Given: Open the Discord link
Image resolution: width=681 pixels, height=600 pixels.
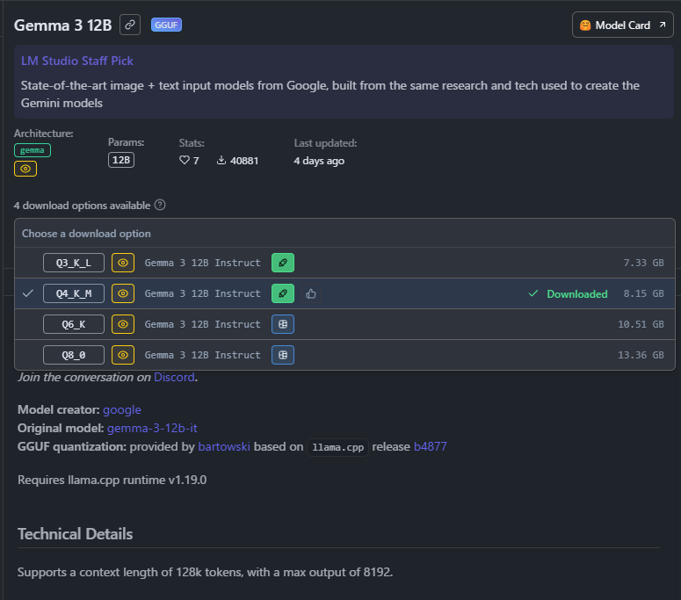Looking at the screenshot, I should tap(174, 377).
